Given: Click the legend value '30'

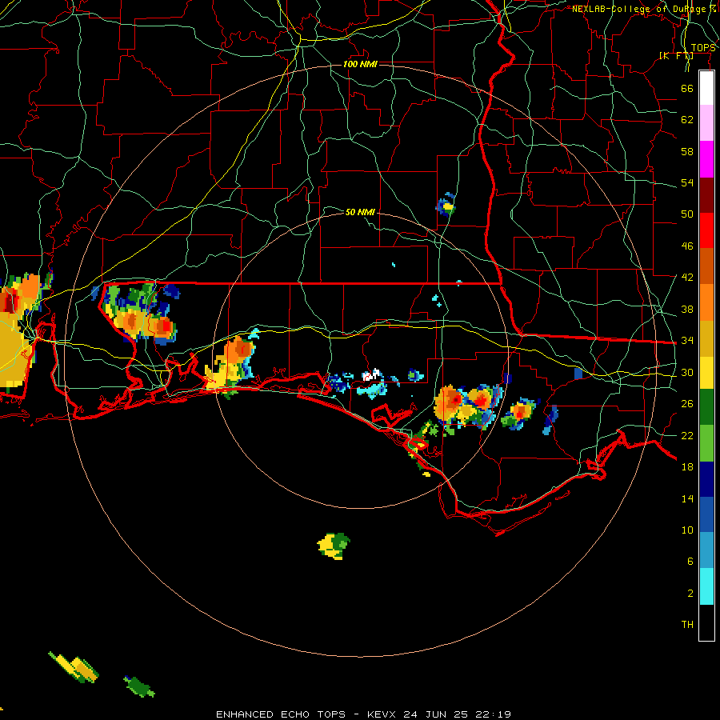Looking at the screenshot, I should (x=687, y=372).
